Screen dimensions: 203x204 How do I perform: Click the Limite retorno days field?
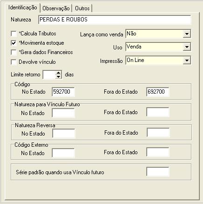pos(49,75)
